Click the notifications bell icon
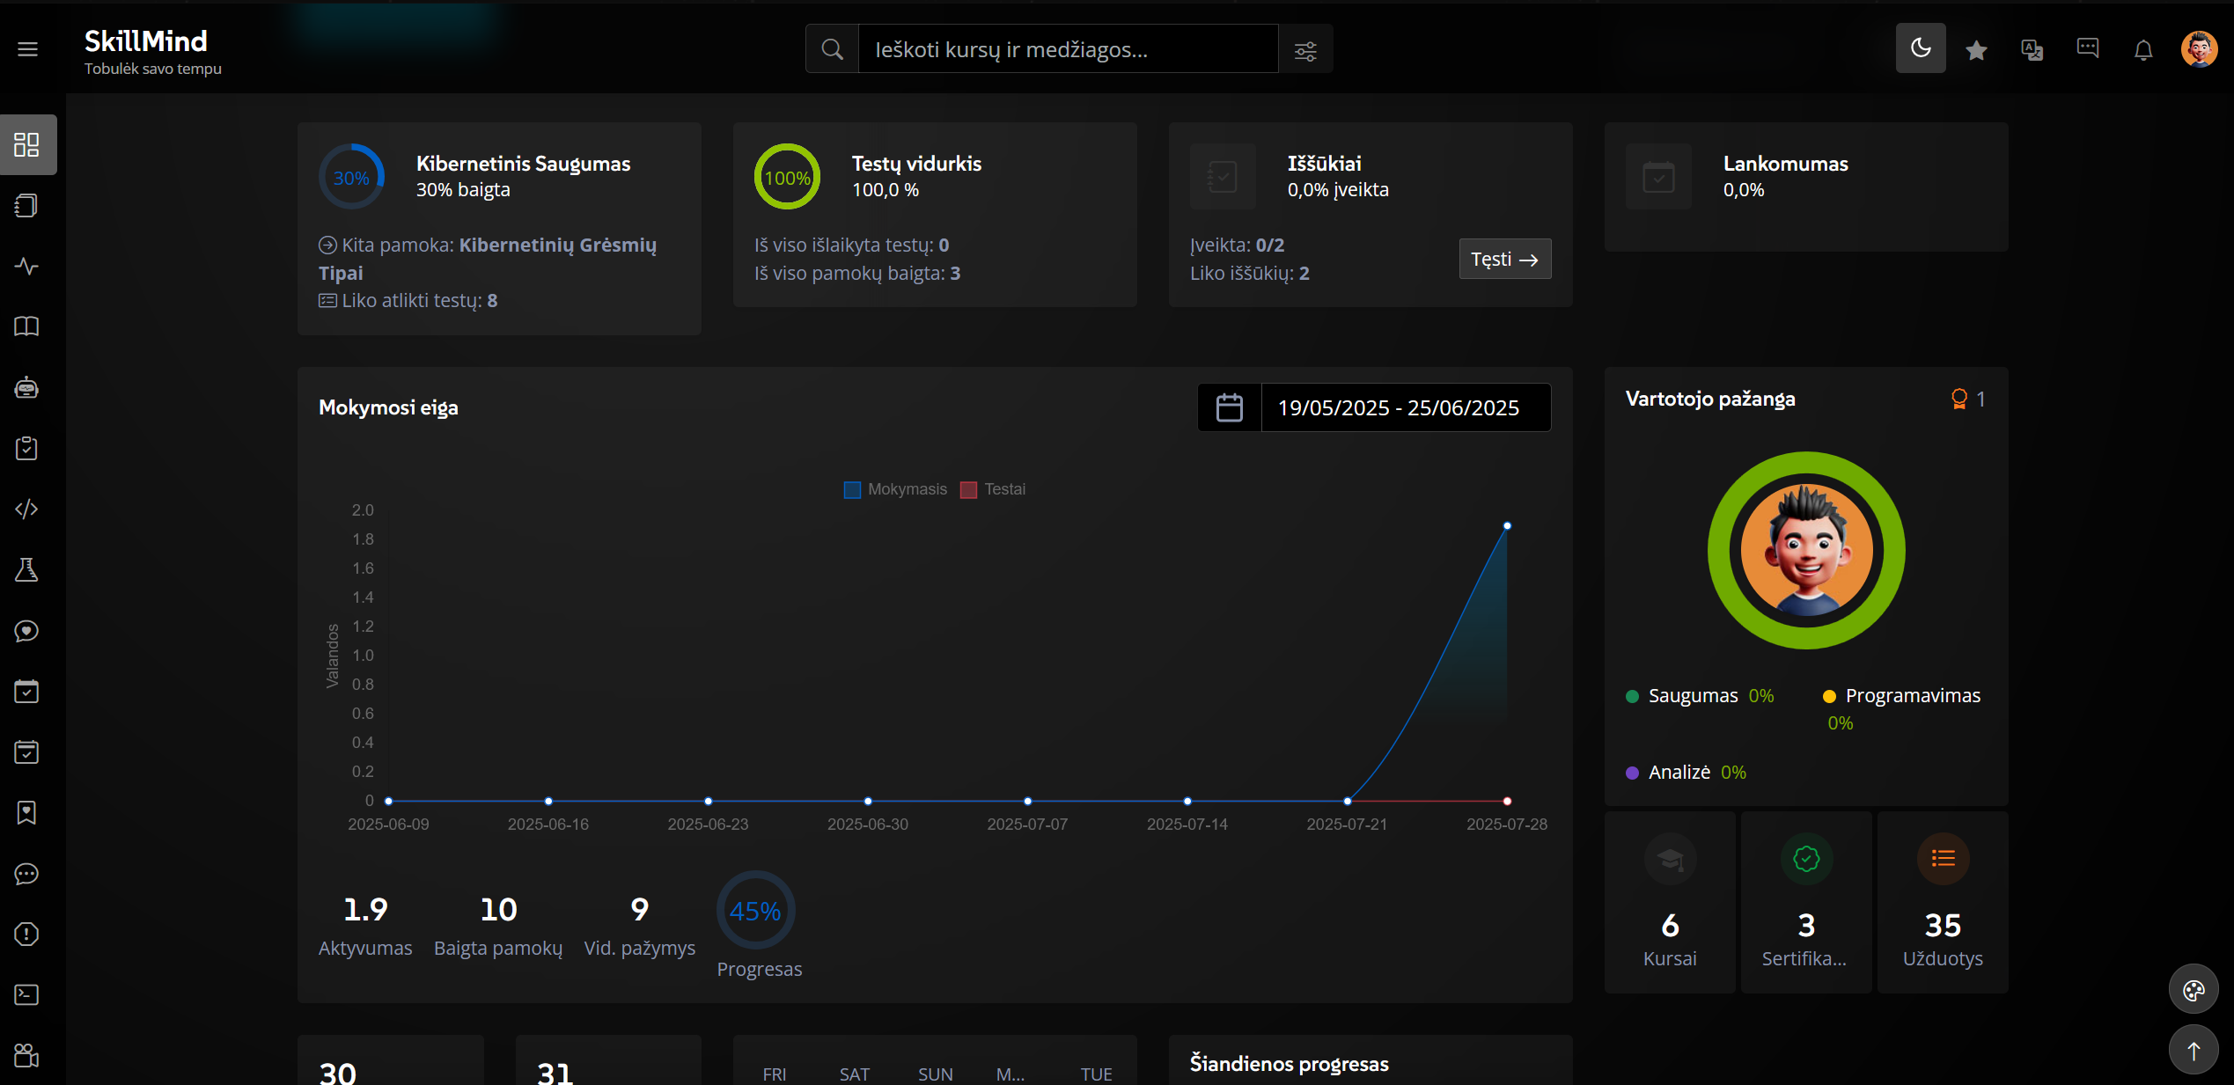 [x=2143, y=49]
